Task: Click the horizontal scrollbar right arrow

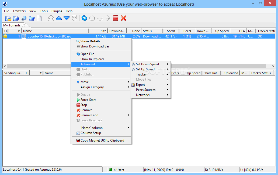Action: 273,66
